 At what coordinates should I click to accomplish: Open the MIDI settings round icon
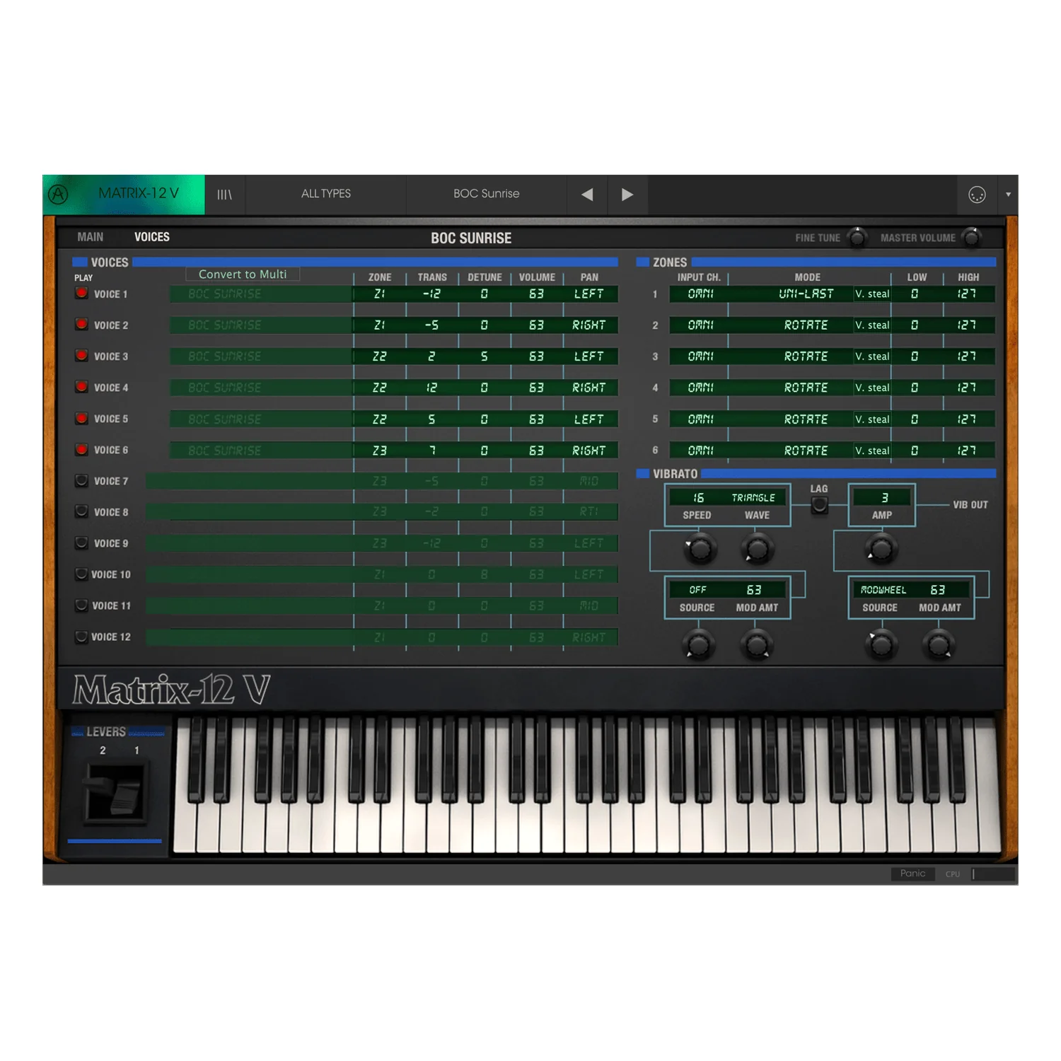[977, 195]
